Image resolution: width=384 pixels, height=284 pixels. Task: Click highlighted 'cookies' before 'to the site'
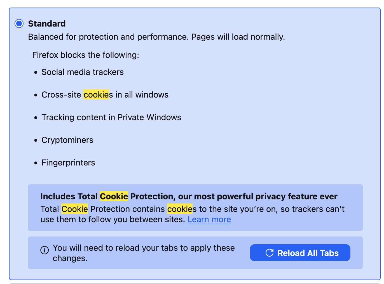point(180,209)
